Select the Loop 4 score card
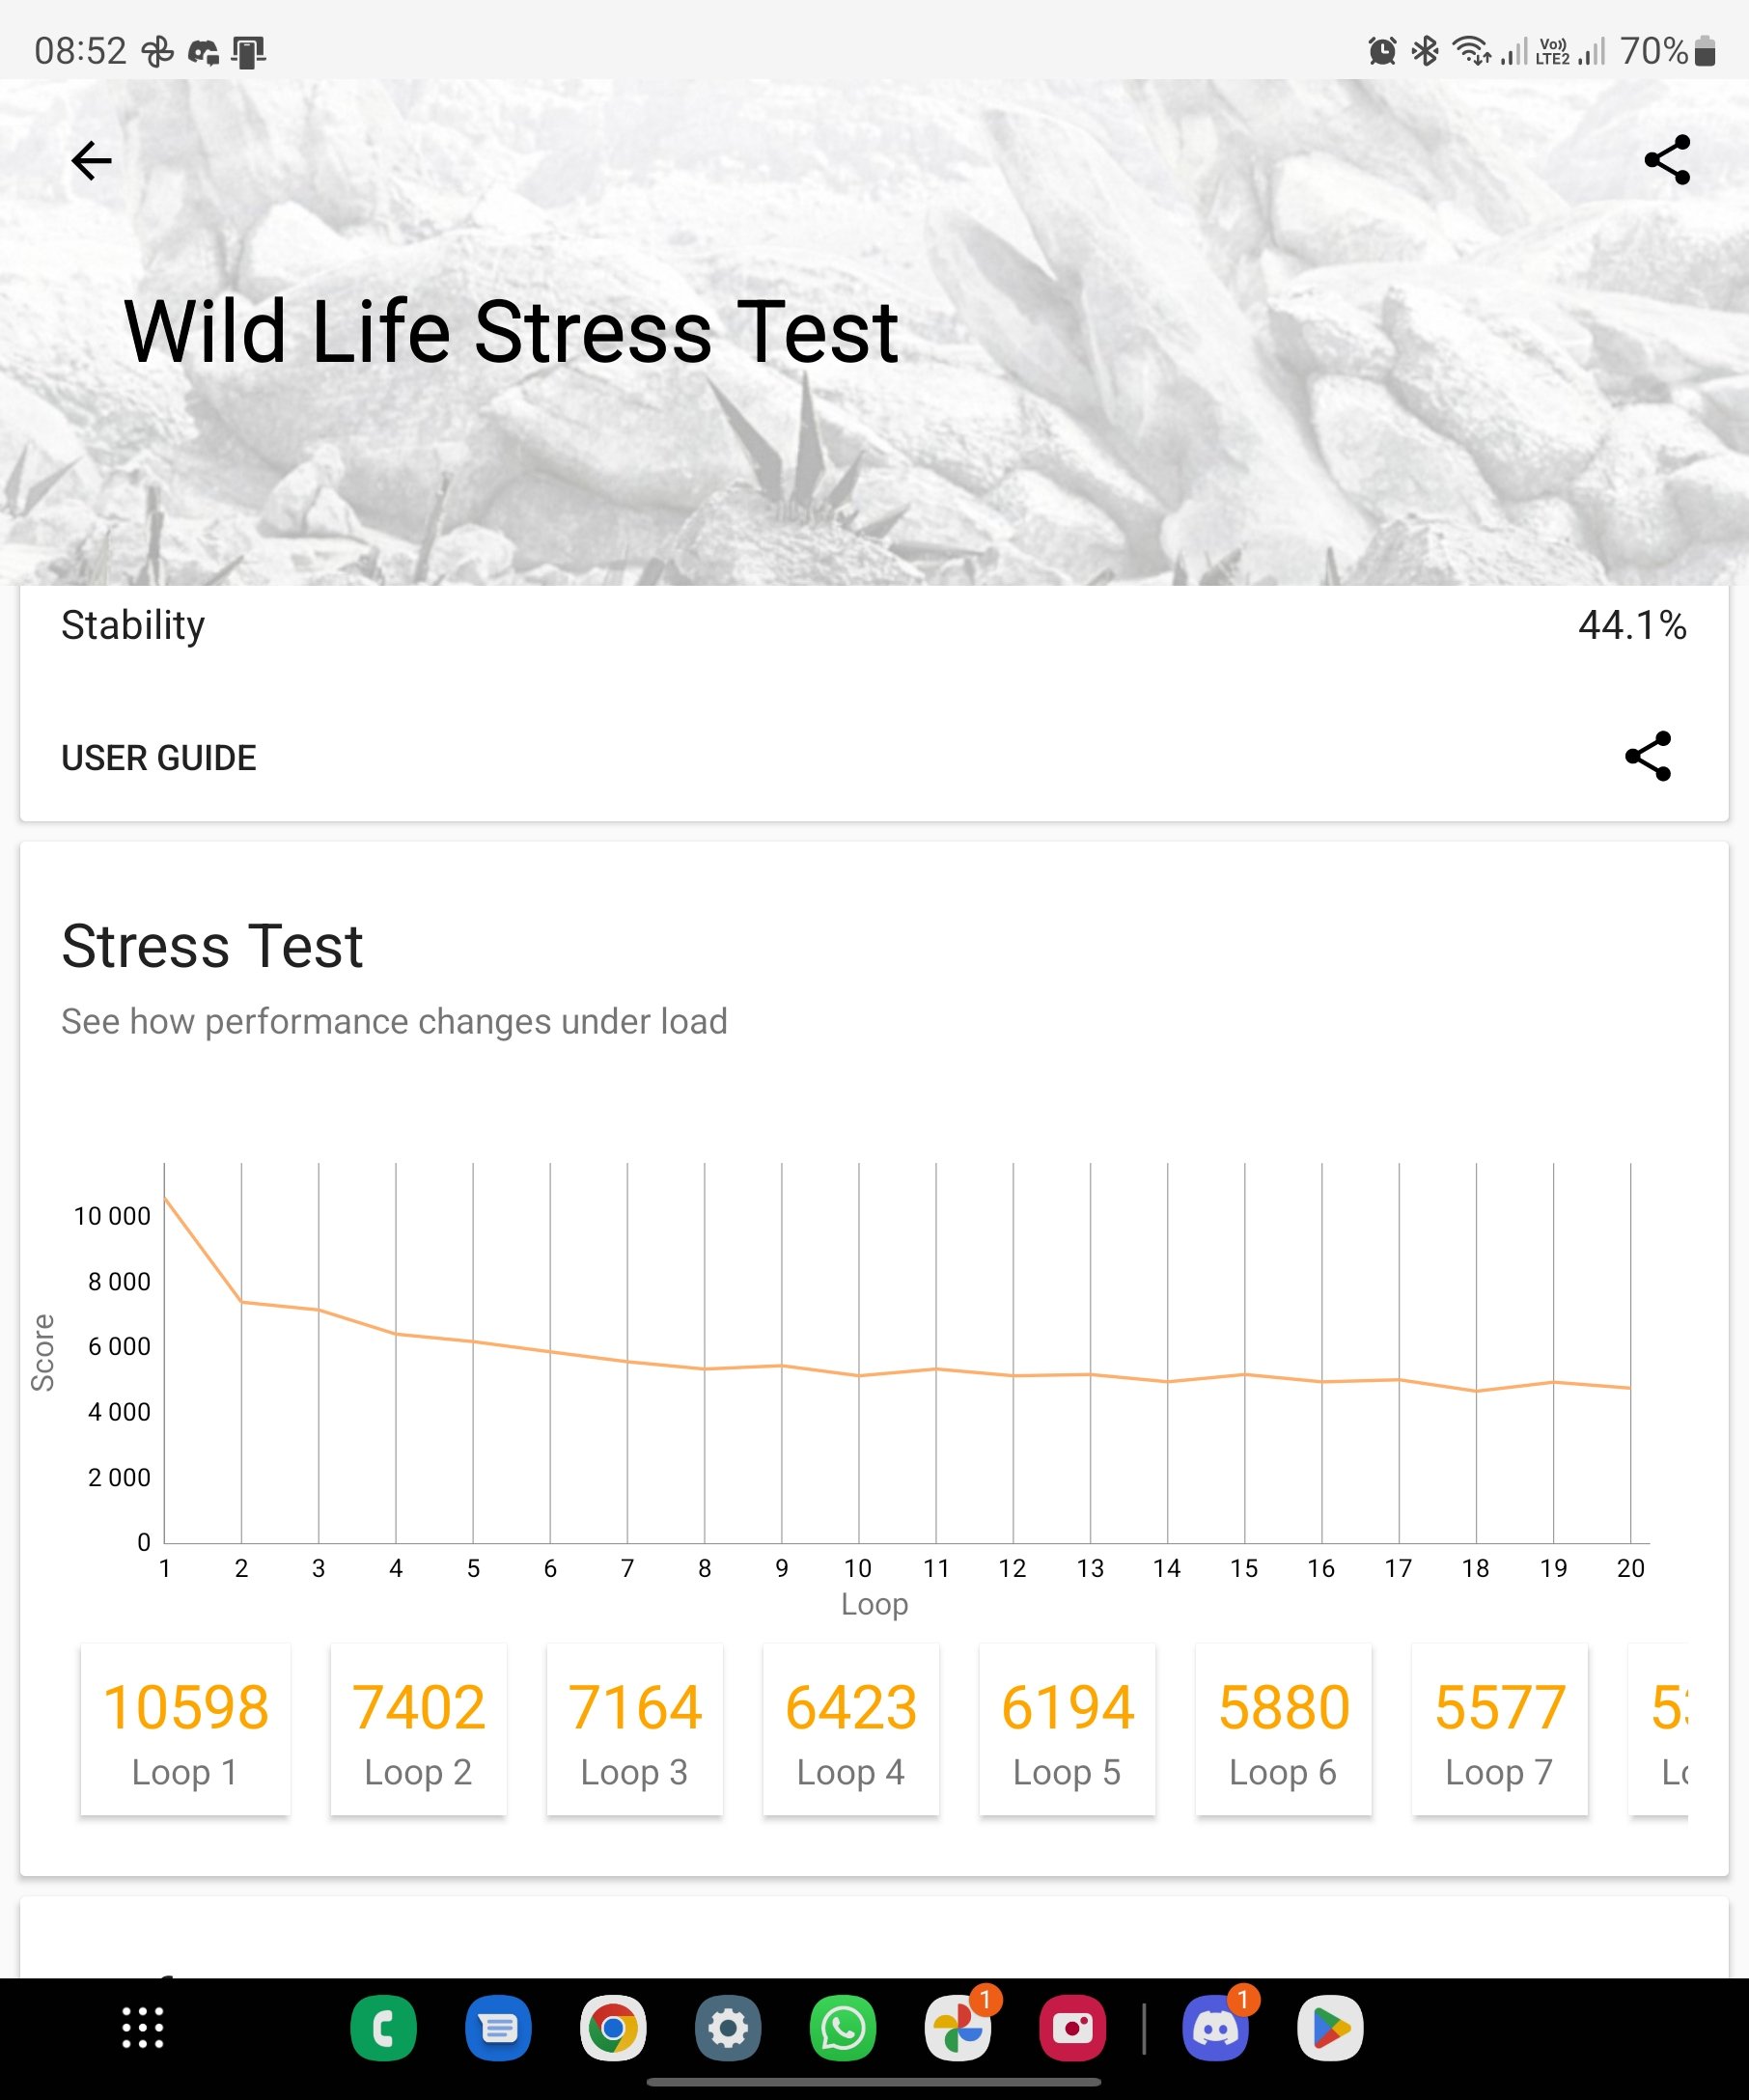Viewport: 1749px width, 2100px height. (851, 1729)
